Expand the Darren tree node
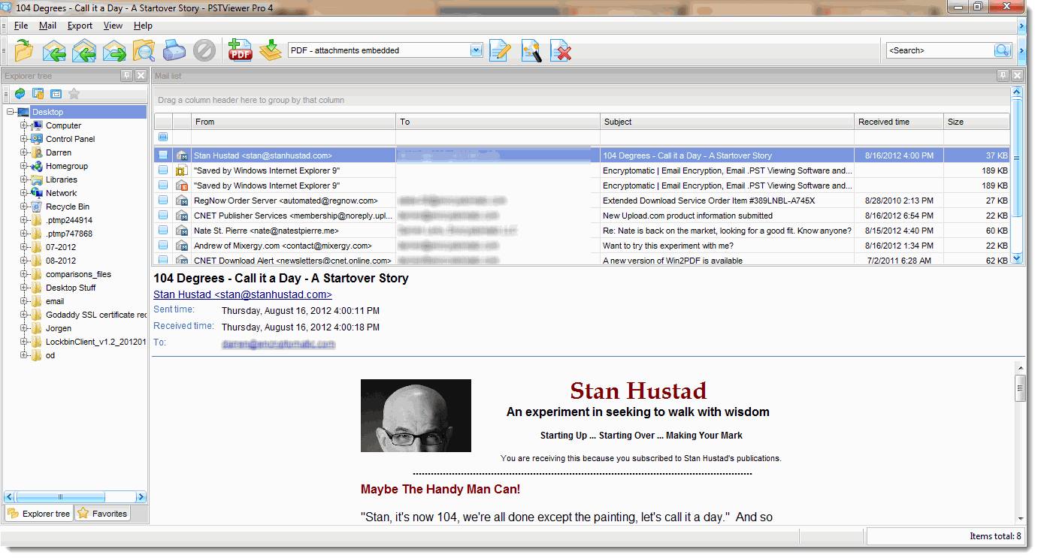 23,152
